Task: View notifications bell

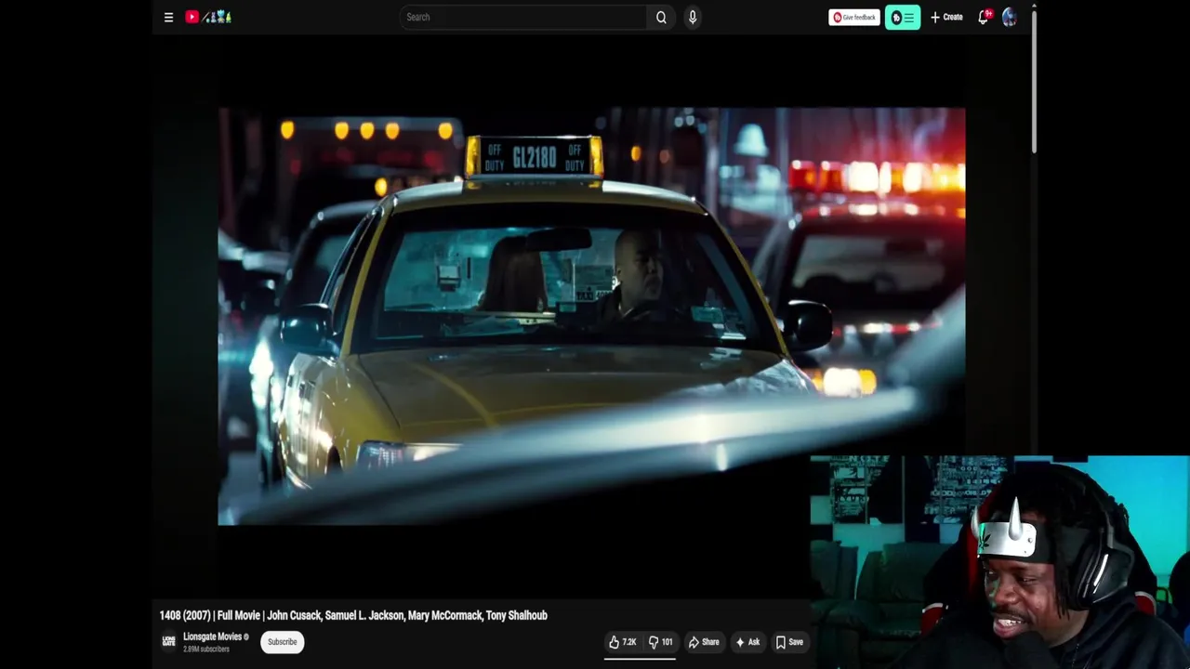Action: (984, 17)
